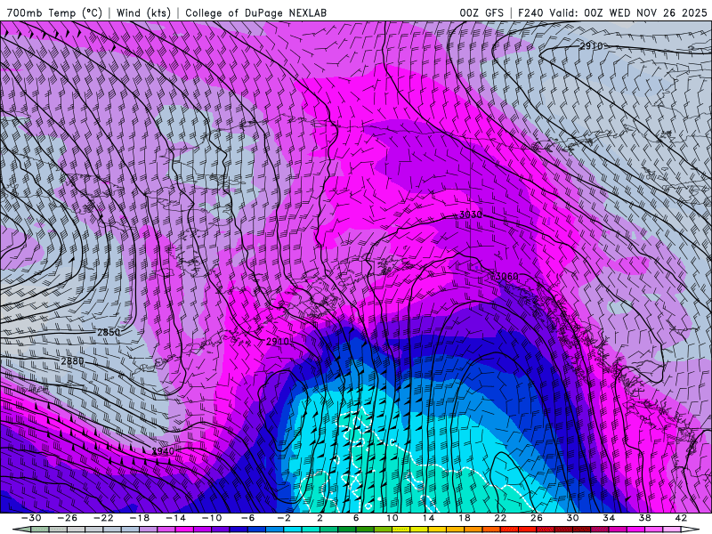
Task: Click the 2910 contour label over grey shading
Action: (x=591, y=46)
